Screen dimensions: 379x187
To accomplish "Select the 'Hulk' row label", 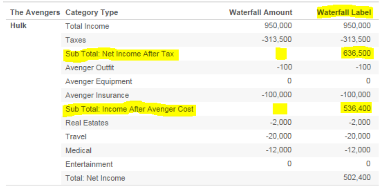I will click(x=19, y=26).
